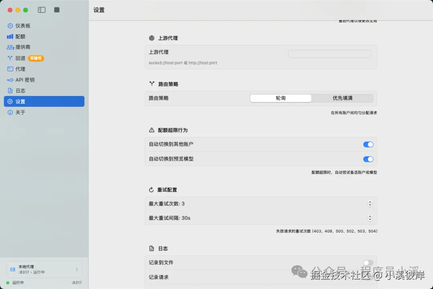Expand the 本地代理 chevron arrow

click(77, 269)
